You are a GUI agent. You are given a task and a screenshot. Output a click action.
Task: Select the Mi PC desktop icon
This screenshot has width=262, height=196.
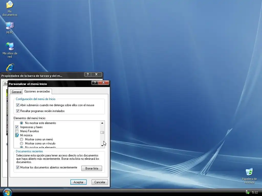tap(10, 28)
